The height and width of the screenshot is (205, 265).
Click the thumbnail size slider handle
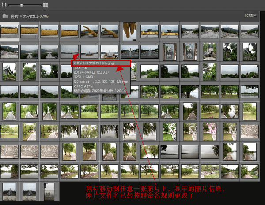(x=22, y=5)
